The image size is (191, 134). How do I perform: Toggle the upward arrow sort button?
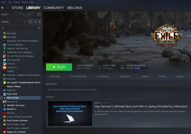pos(30,21)
